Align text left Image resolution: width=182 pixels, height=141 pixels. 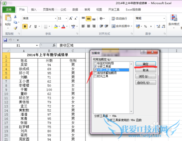point(83,26)
